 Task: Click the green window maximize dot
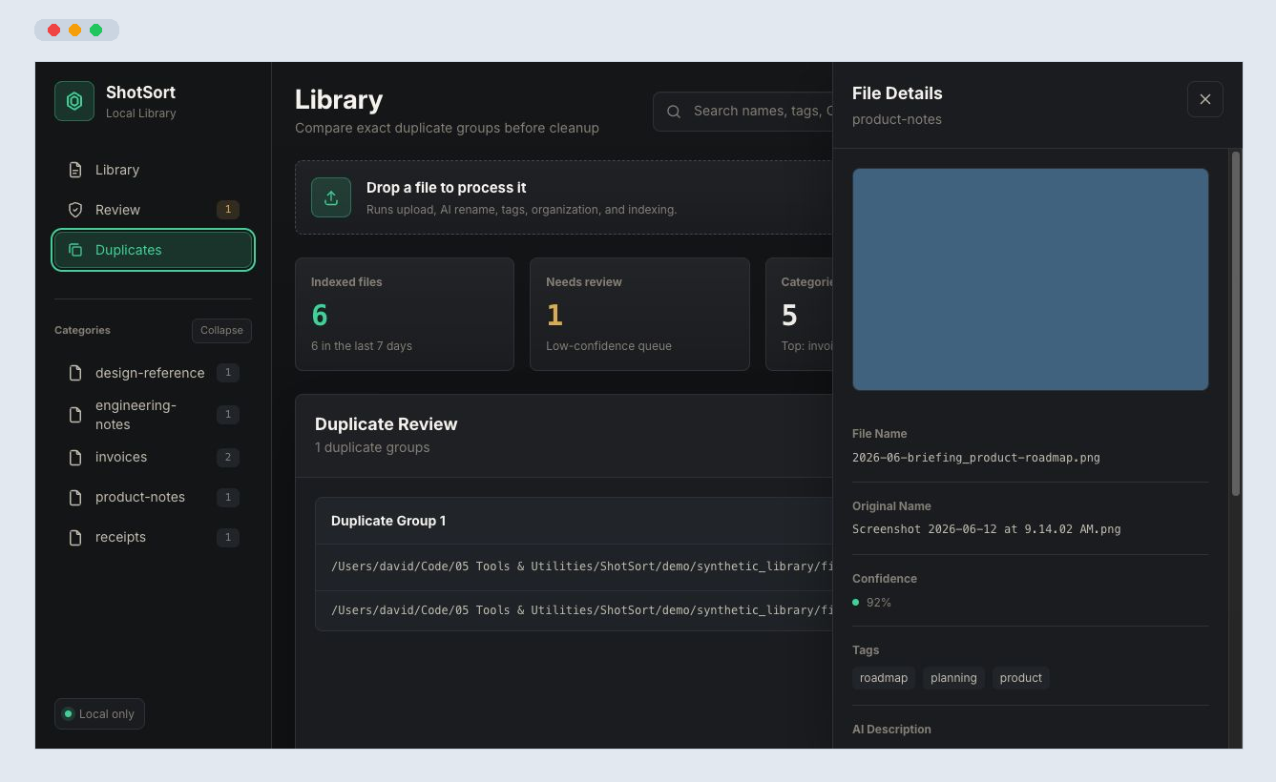pos(96,31)
